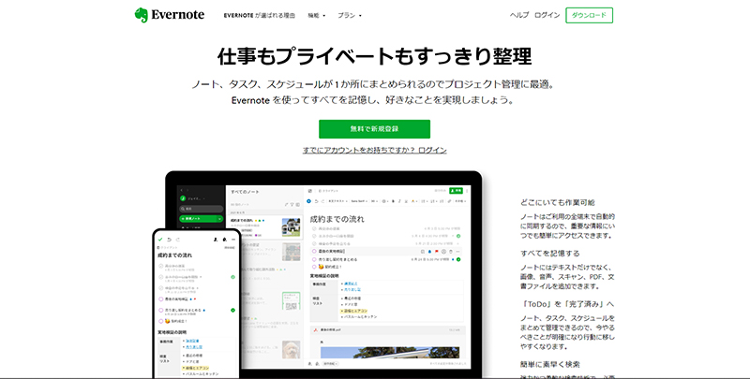750x379 pixels.
Task: Click the green checkmark in phone mockup
Action: click(x=160, y=240)
